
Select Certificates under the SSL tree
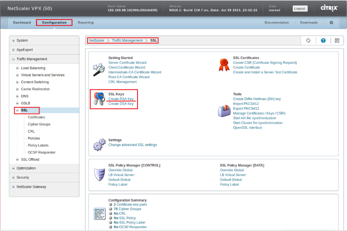click(36, 117)
